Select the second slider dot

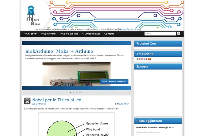point(74,92)
